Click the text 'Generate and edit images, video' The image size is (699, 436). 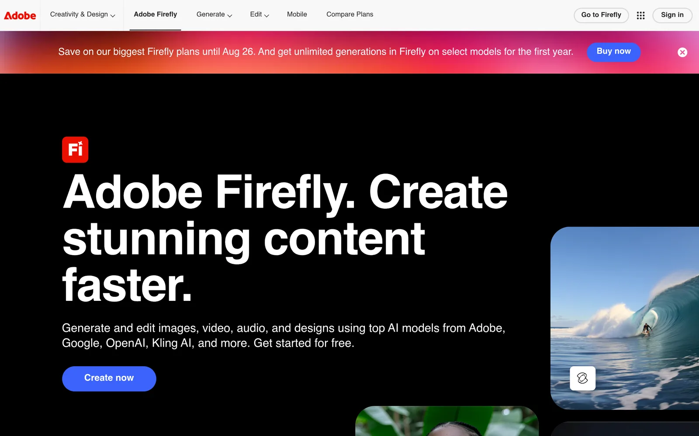[x=284, y=335]
